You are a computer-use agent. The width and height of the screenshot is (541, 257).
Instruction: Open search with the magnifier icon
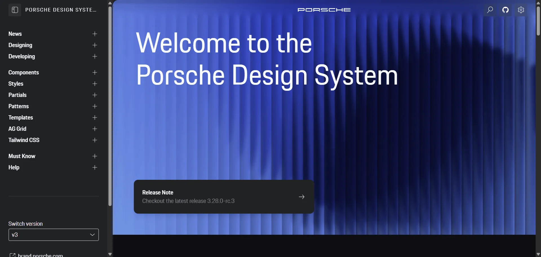pyautogui.click(x=490, y=10)
